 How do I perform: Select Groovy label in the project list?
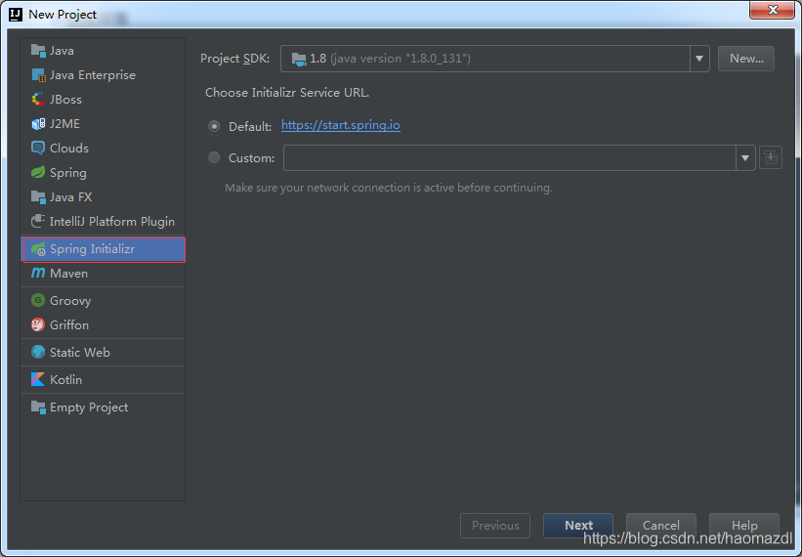[x=70, y=301]
